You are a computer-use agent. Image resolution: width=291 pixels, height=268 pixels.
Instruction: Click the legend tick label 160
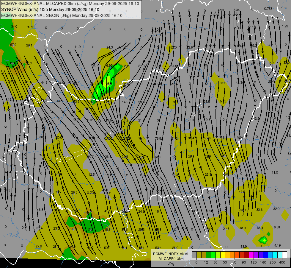coord(263,262)
